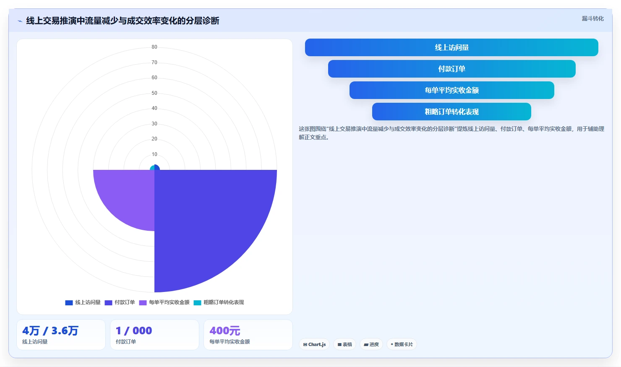Click the 漏斗转化 label in header
This screenshot has height=367, width=621.
[x=592, y=18]
